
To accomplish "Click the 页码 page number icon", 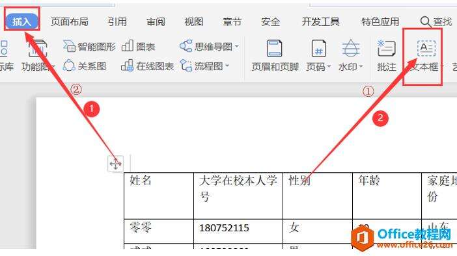I will (318, 48).
